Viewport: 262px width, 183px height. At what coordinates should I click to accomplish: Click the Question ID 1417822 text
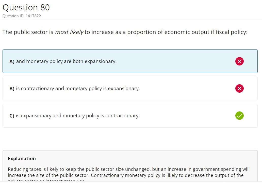click(22, 16)
